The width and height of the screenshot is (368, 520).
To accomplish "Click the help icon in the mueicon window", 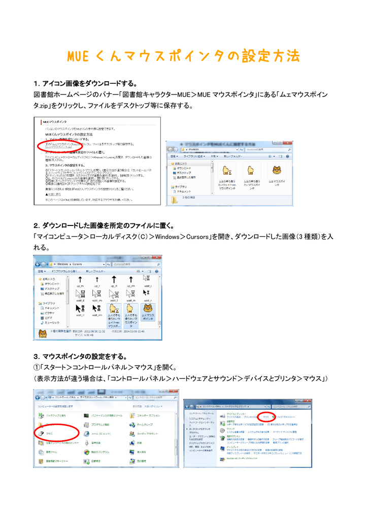I will click(x=287, y=156).
